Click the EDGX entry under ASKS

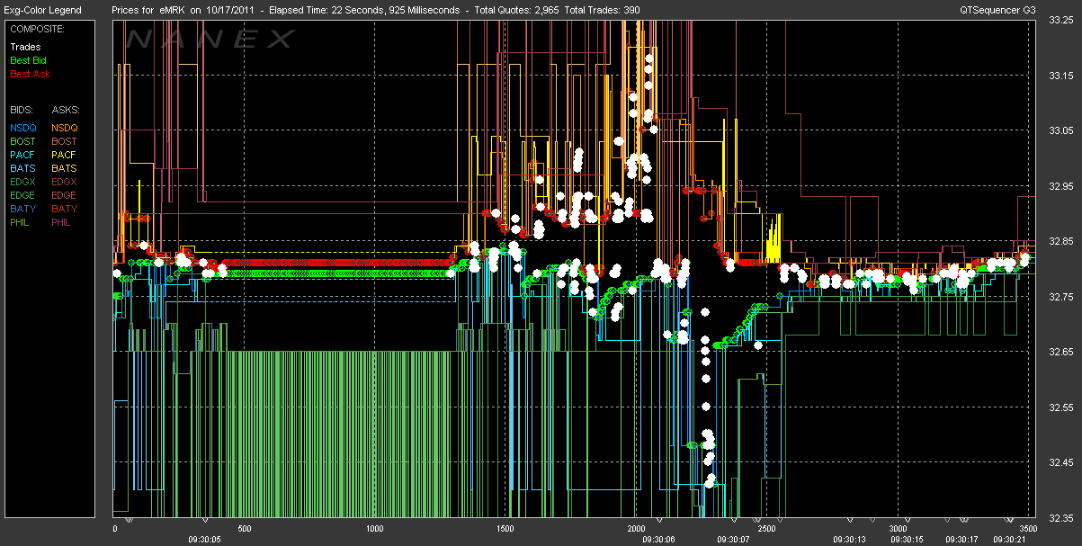tap(65, 182)
